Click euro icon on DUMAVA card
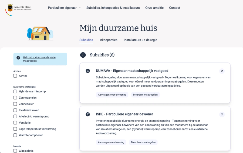The width and height of the screenshot is (243, 153). 88,71
